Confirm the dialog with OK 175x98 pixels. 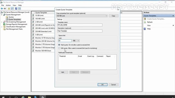103,85
